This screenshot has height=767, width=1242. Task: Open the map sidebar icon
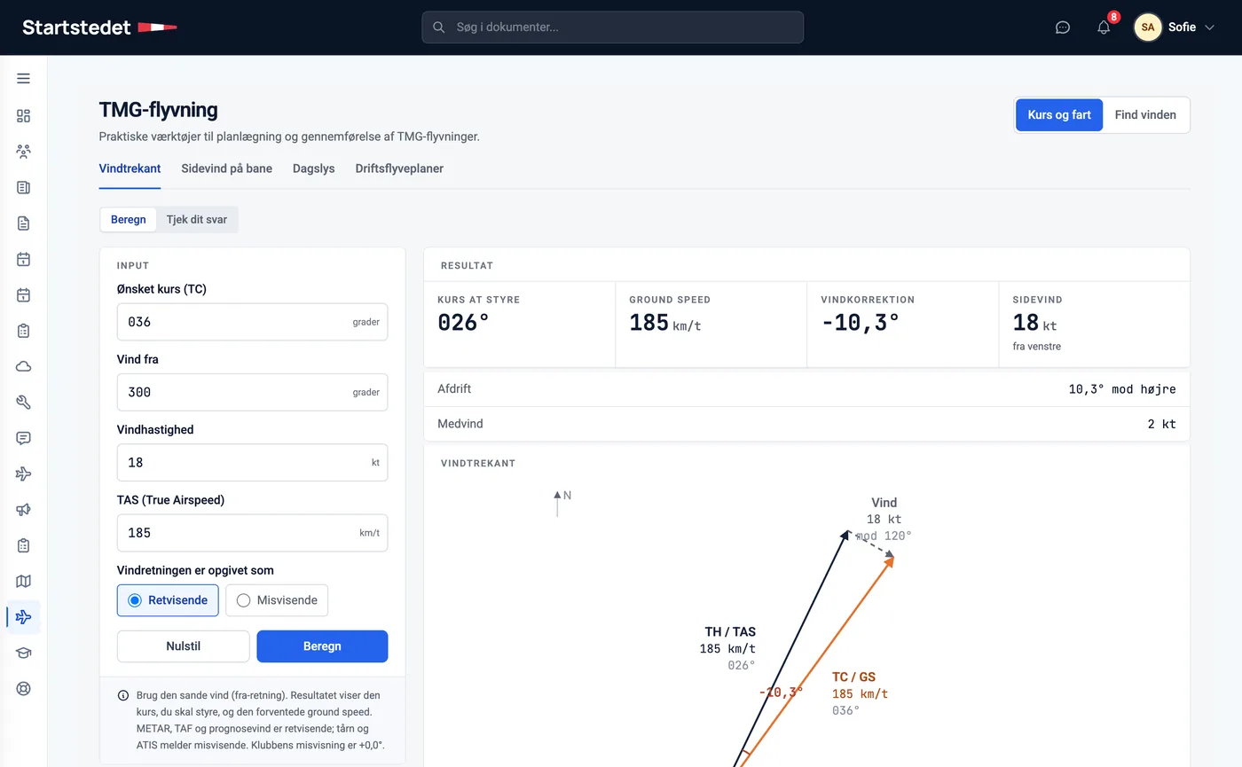point(23,581)
